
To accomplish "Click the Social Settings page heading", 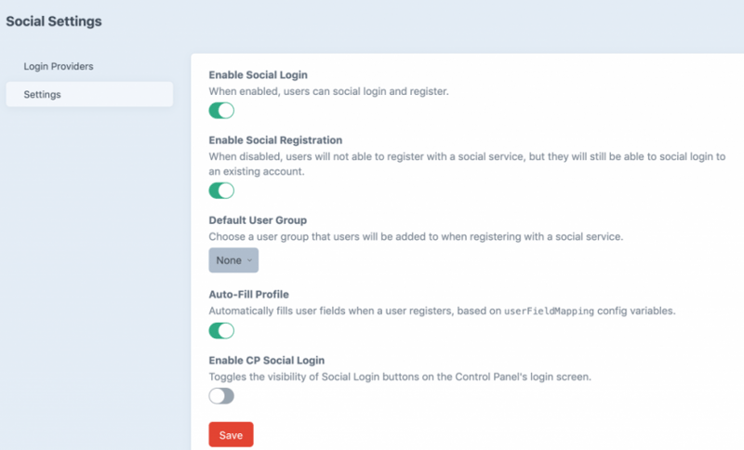I will click(54, 20).
